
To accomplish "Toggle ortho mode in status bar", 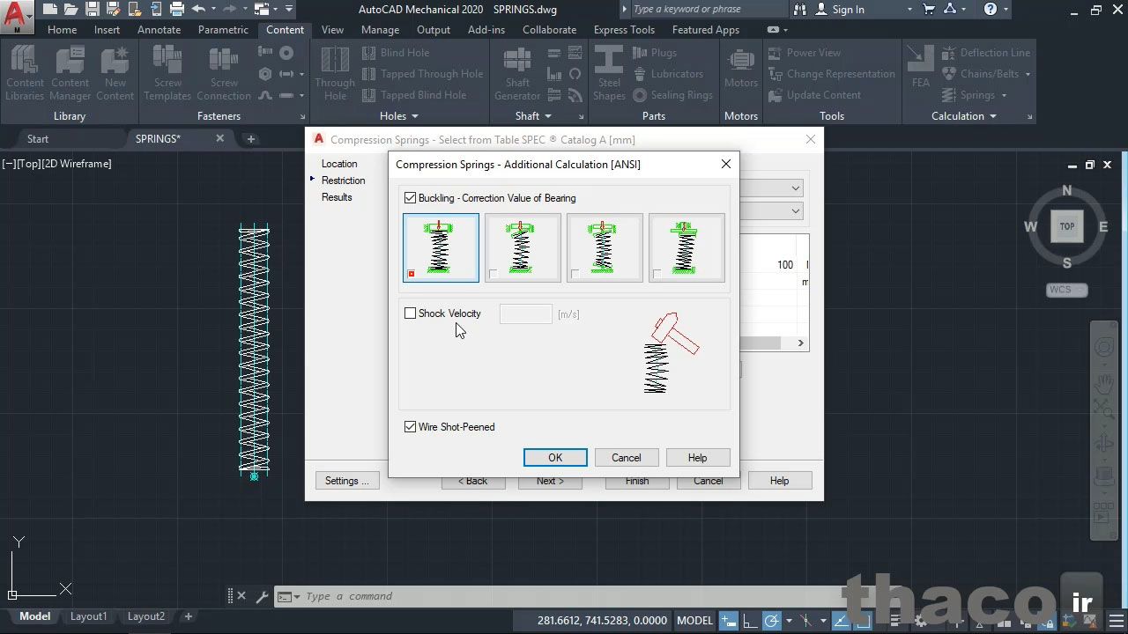I will pyautogui.click(x=751, y=621).
